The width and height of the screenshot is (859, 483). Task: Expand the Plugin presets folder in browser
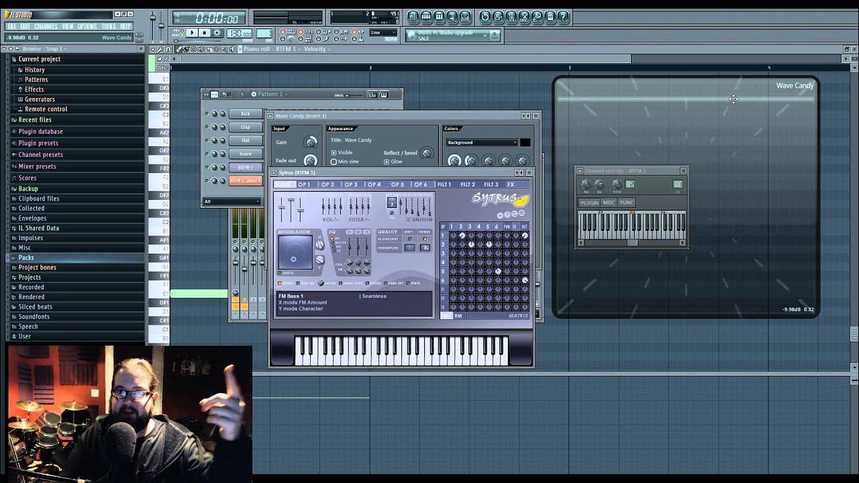click(x=38, y=143)
